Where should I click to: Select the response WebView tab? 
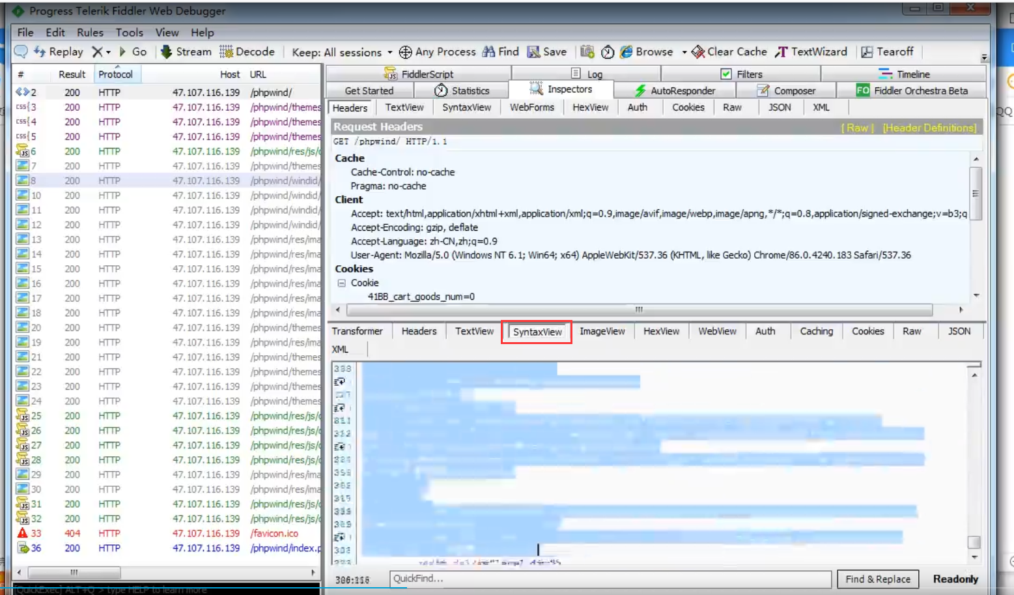click(717, 331)
